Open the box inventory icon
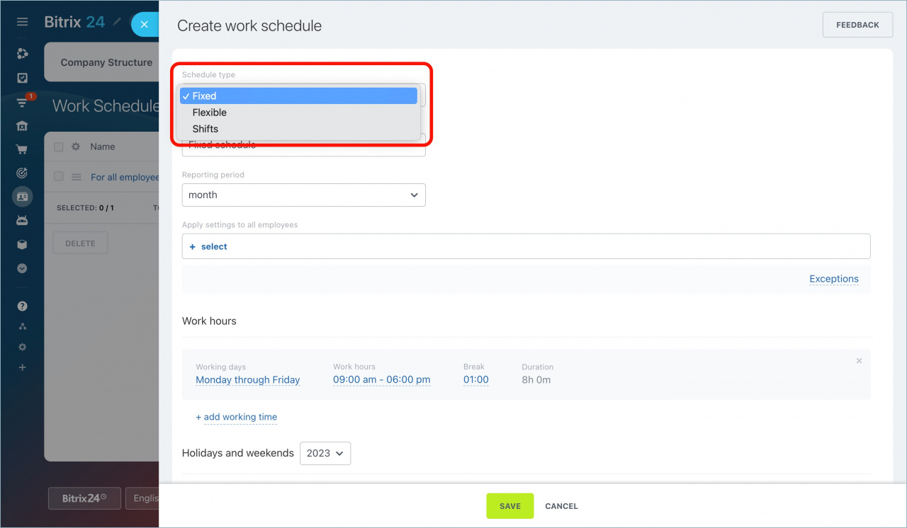 [x=22, y=244]
